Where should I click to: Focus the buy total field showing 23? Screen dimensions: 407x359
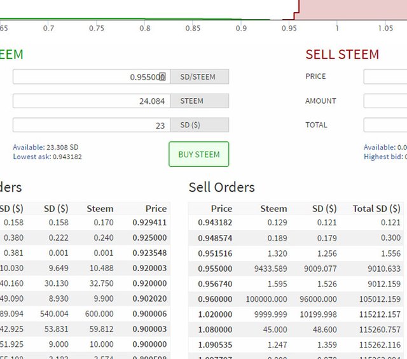(92, 125)
